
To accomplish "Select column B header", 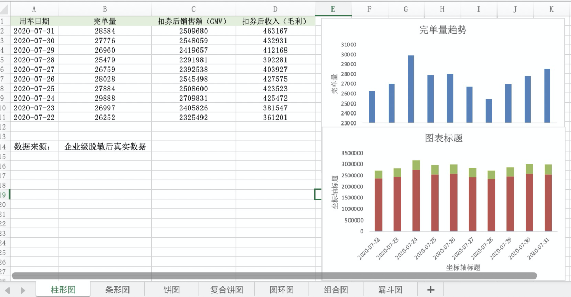I will 105,9.
